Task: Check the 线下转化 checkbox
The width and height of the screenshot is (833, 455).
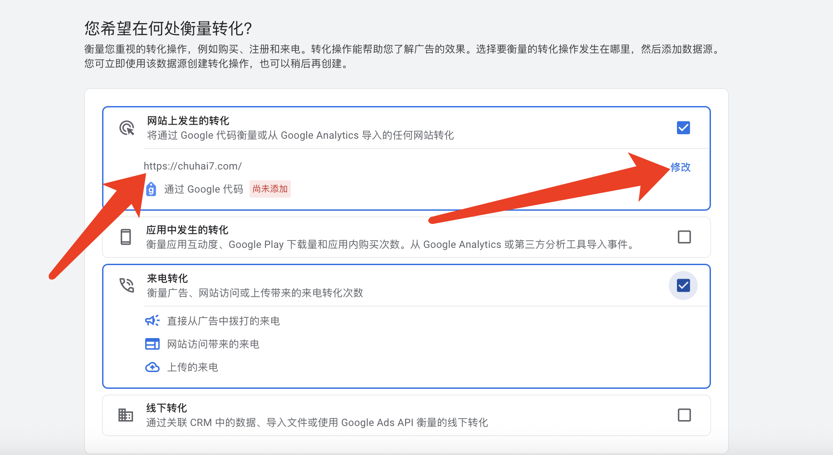Action: (684, 415)
